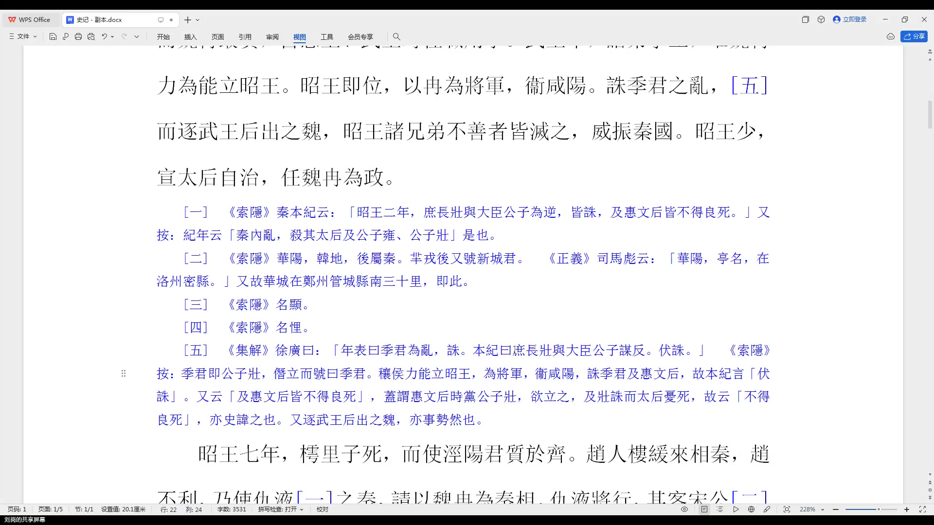
Task: Click the WPS Office home tab
Action: click(x=30, y=20)
